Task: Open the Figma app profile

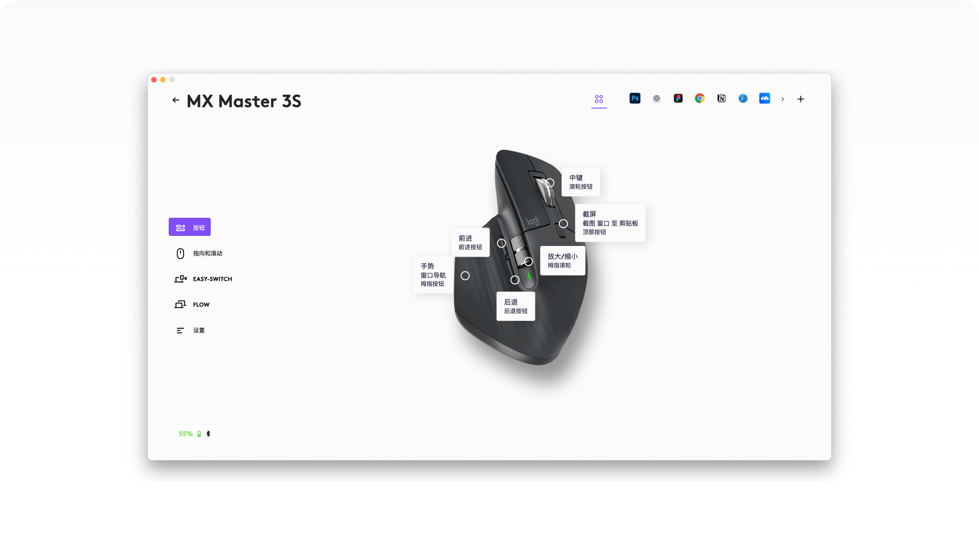Action: [678, 99]
